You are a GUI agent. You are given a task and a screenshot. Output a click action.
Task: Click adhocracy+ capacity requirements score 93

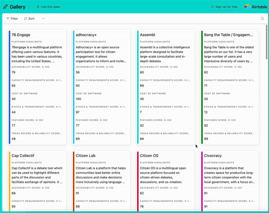(78, 86)
